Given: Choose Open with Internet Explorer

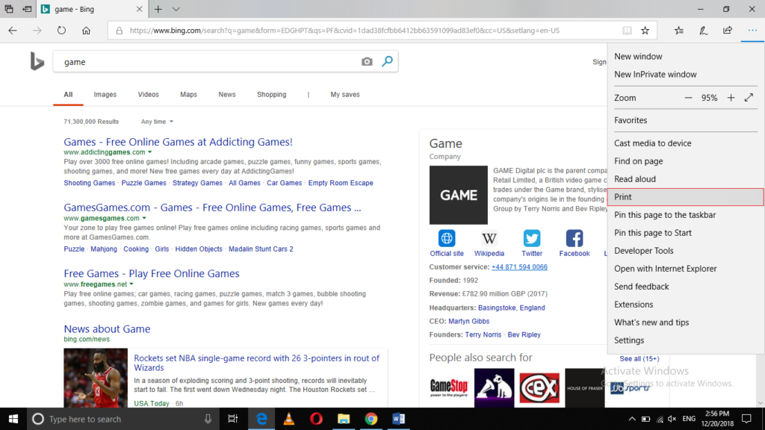Looking at the screenshot, I should pyautogui.click(x=686, y=269).
